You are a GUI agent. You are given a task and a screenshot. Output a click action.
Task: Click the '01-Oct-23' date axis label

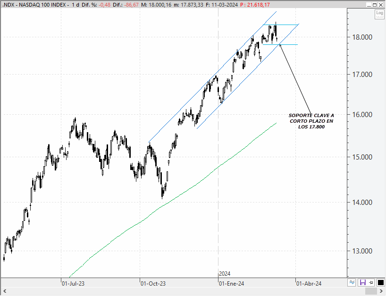tap(153, 284)
